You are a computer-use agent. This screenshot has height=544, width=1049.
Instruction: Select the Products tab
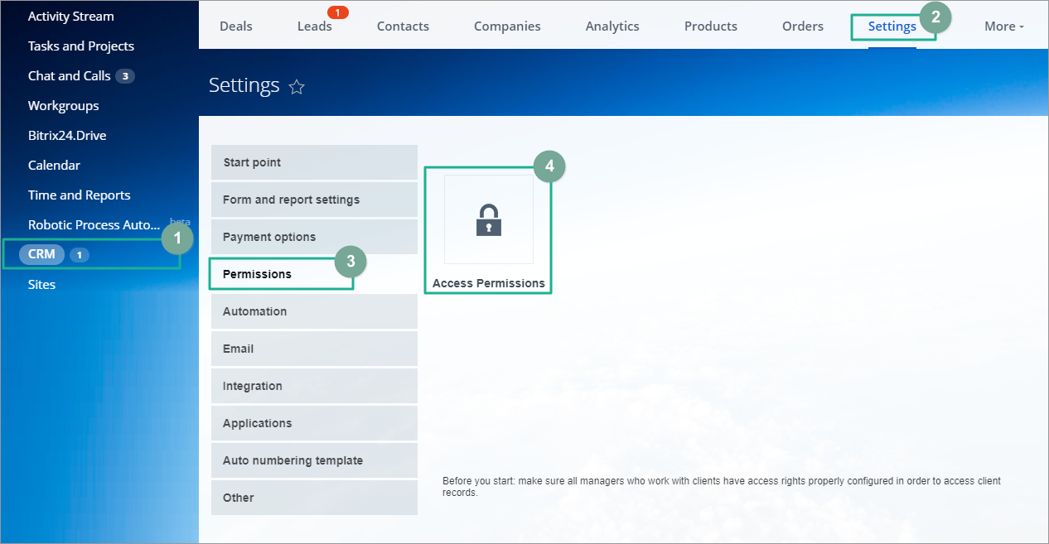(x=710, y=26)
